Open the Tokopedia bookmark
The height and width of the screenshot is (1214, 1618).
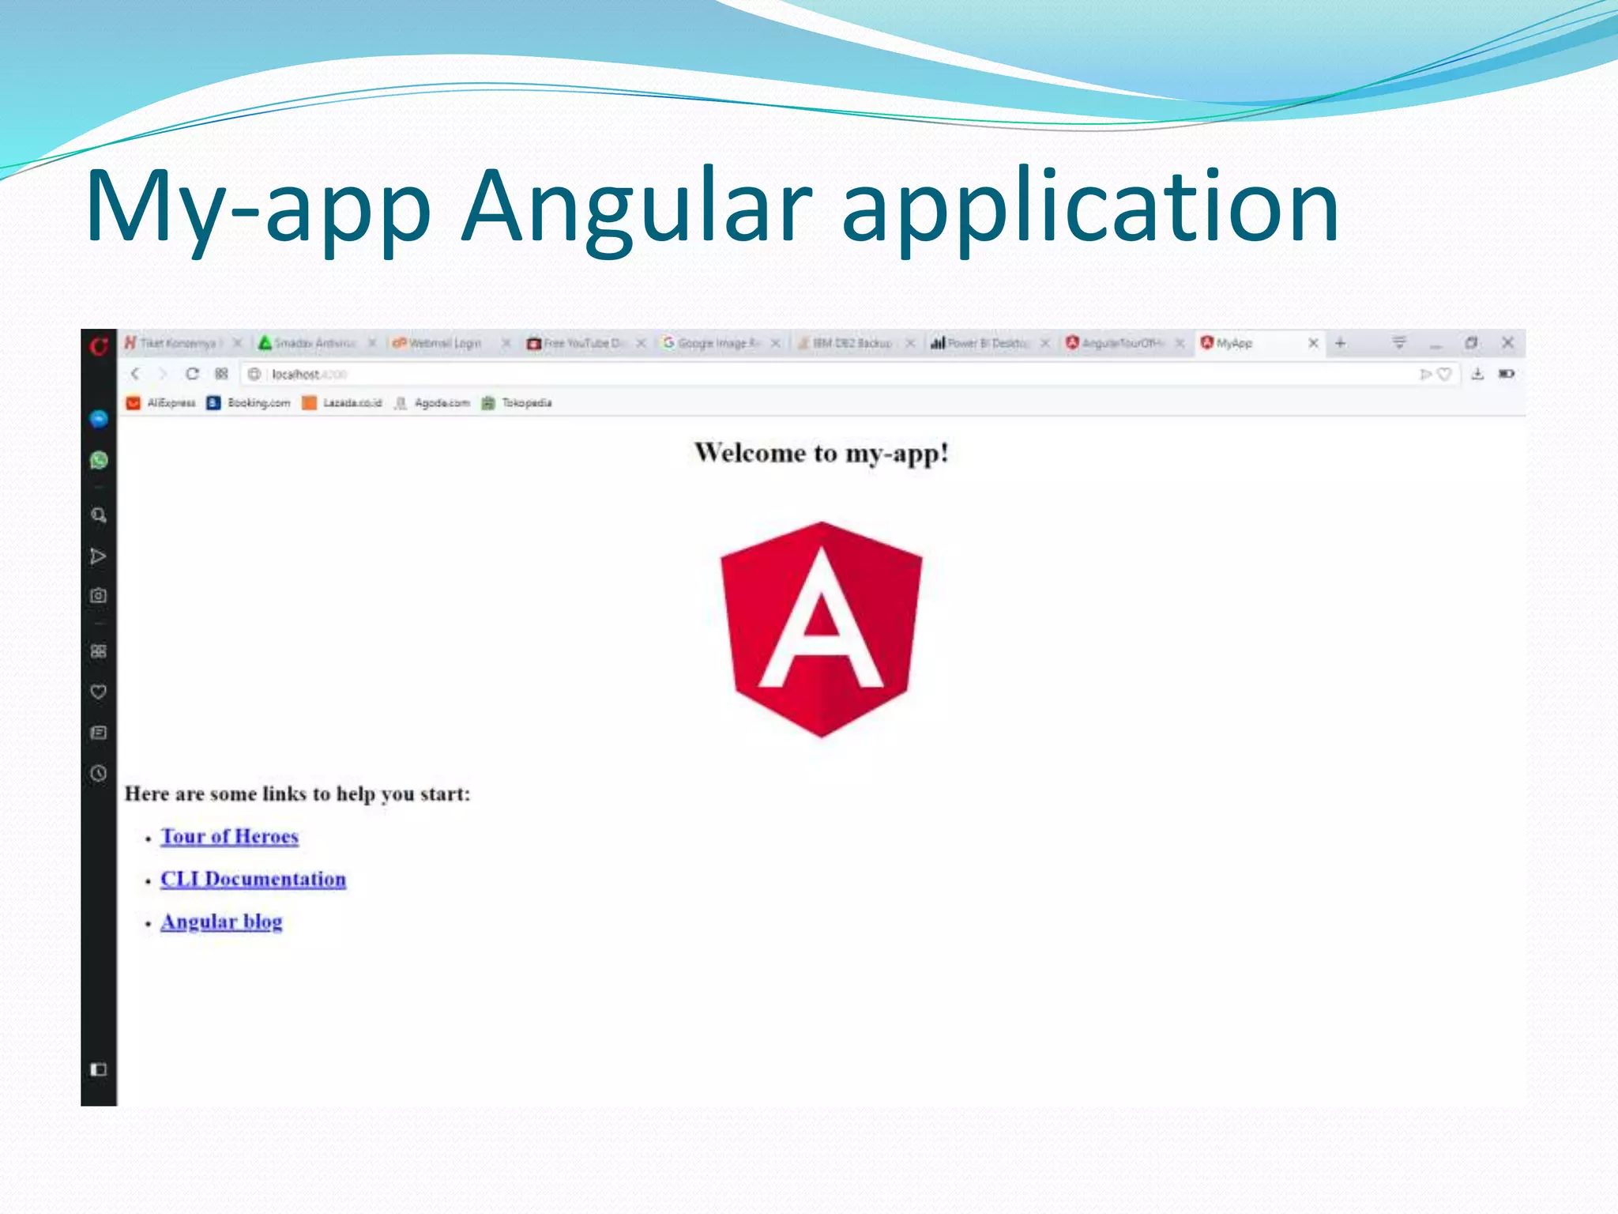click(x=517, y=403)
